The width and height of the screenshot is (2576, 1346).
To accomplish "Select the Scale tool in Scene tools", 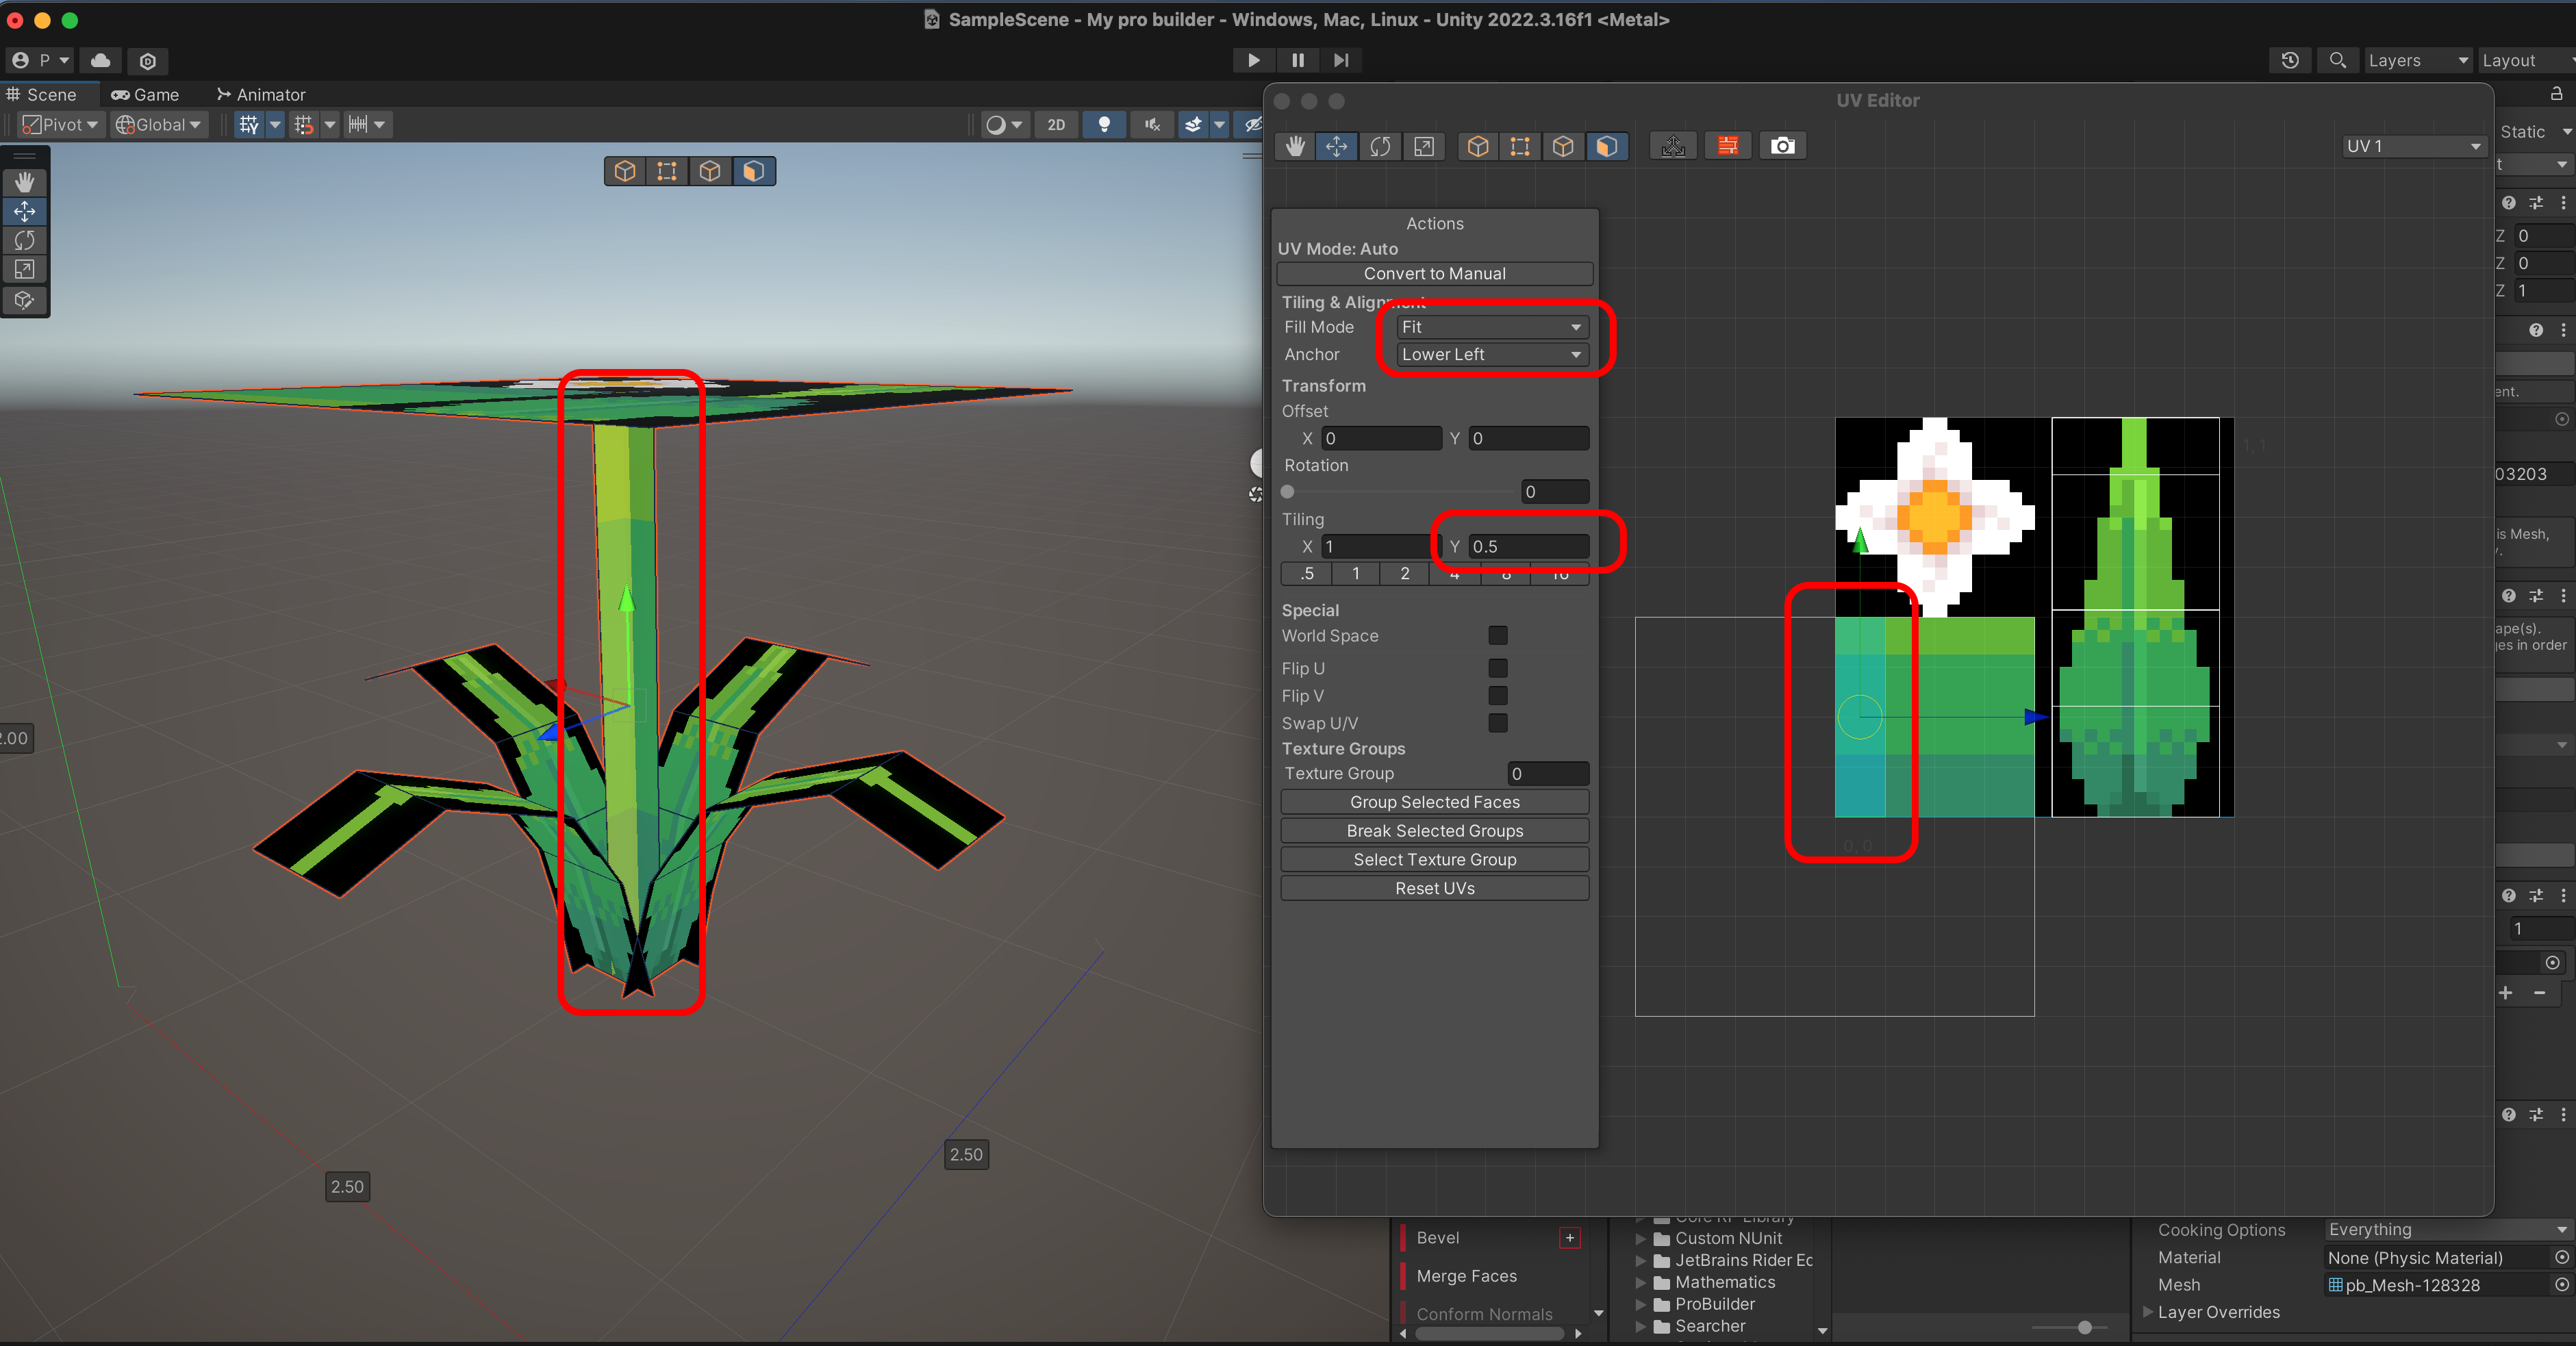I will 25,269.
